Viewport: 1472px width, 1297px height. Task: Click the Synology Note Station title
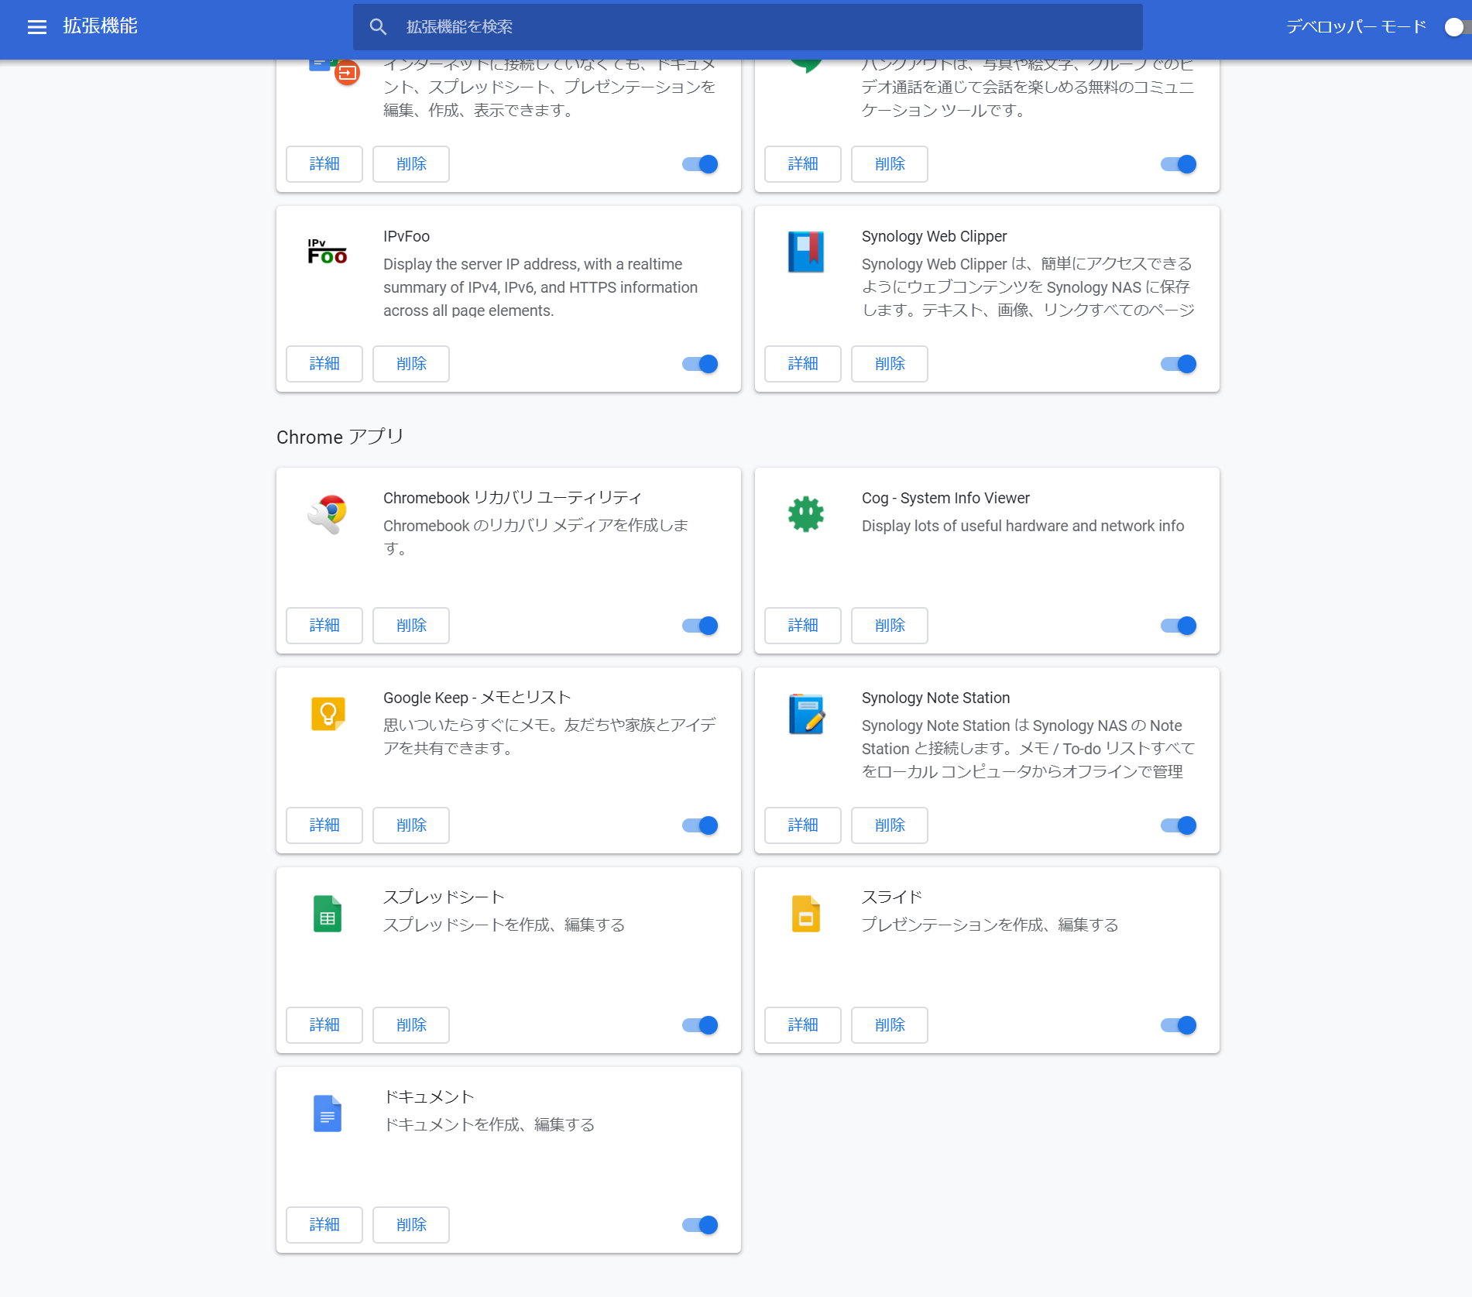(x=935, y=698)
